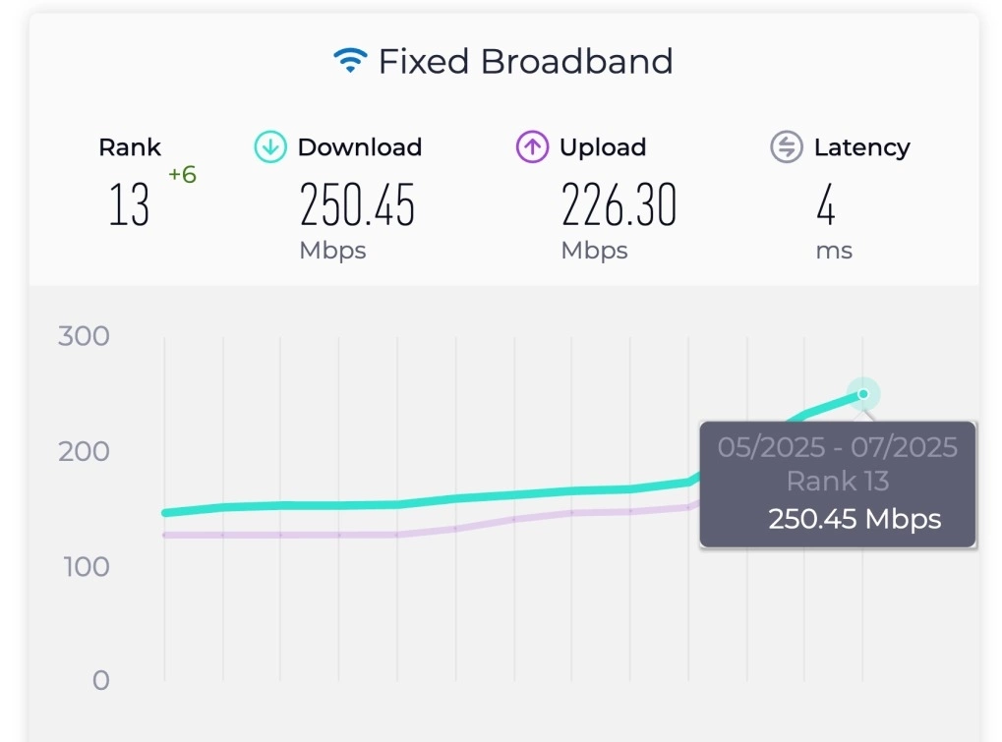Click the teal Download arrow icon

click(269, 147)
